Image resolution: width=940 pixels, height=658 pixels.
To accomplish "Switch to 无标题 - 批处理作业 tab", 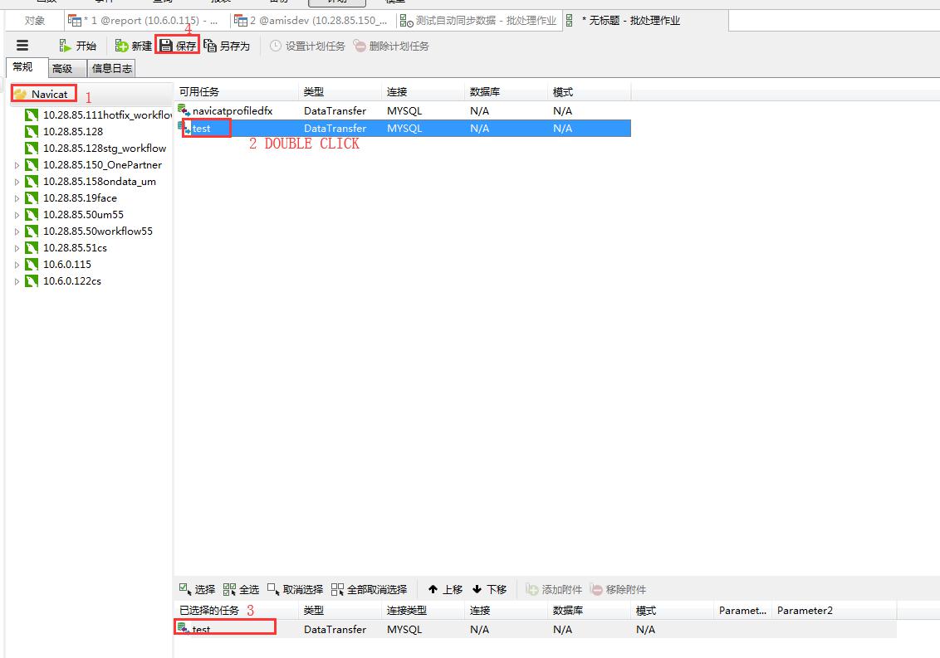I will click(646, 21).
